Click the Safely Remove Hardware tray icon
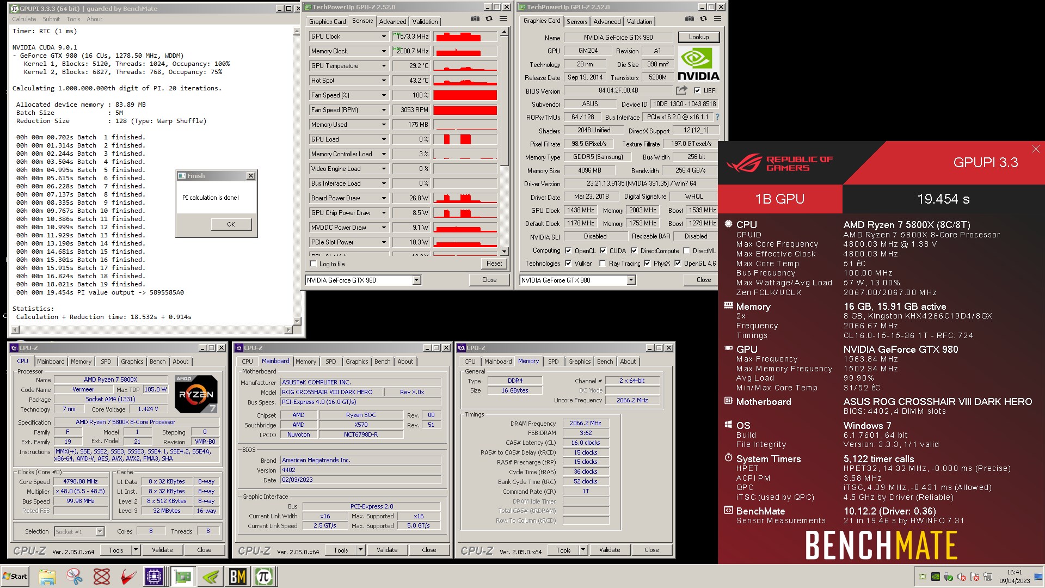 click(x=949, y=577)
